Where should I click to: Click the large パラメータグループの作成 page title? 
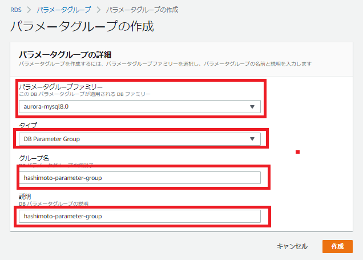[x=82, y=26]
